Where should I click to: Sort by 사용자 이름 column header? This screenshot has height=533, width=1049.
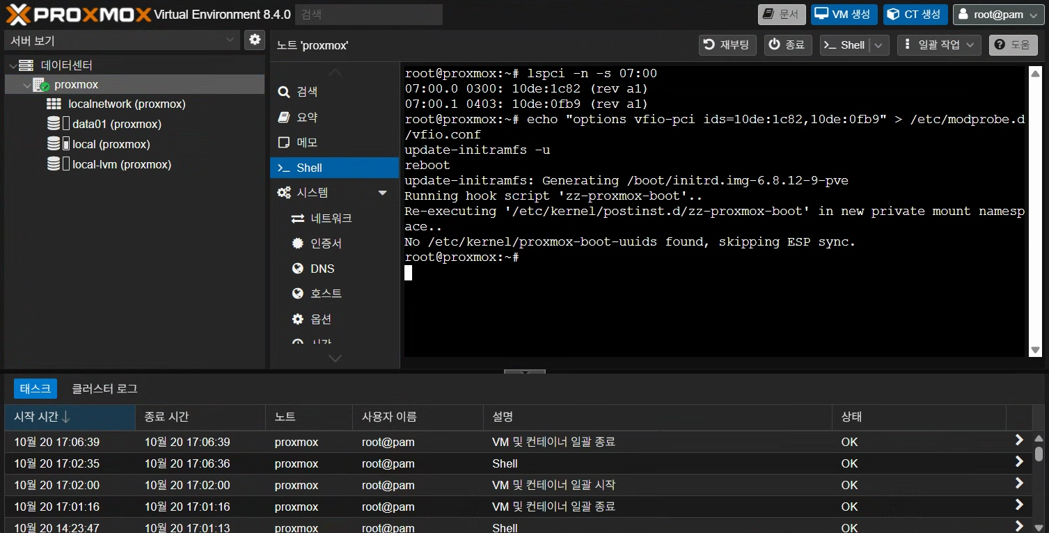point(418,417)
